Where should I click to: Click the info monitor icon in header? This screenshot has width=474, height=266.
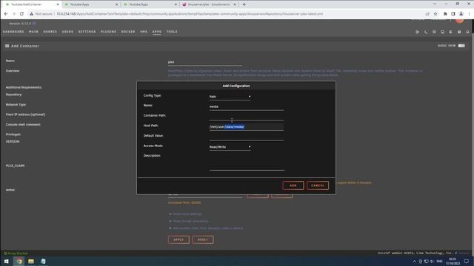[x=443, y=32]
